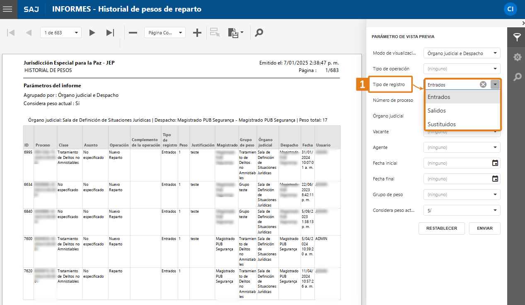This screenshot has width=525, height=305.
Task: Collapse the Tipo de registro dropdown arrow
Action: point(495,84)
